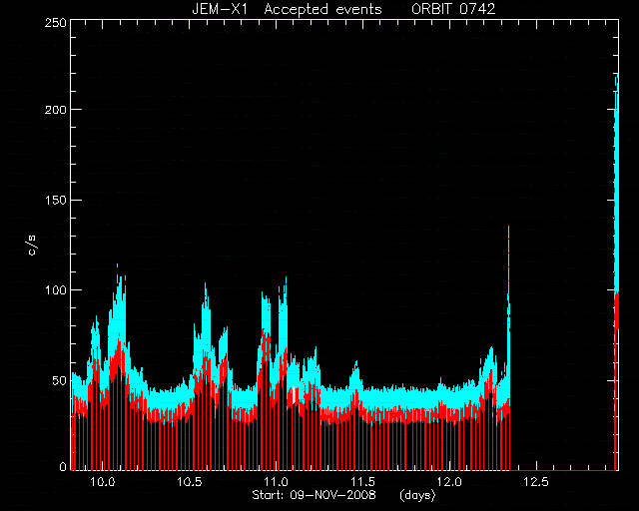Click the 100 y-axis tick label

(x=55, y=290)
